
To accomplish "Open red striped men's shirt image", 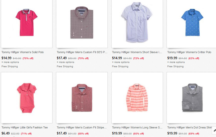I will tap(82, 98).
